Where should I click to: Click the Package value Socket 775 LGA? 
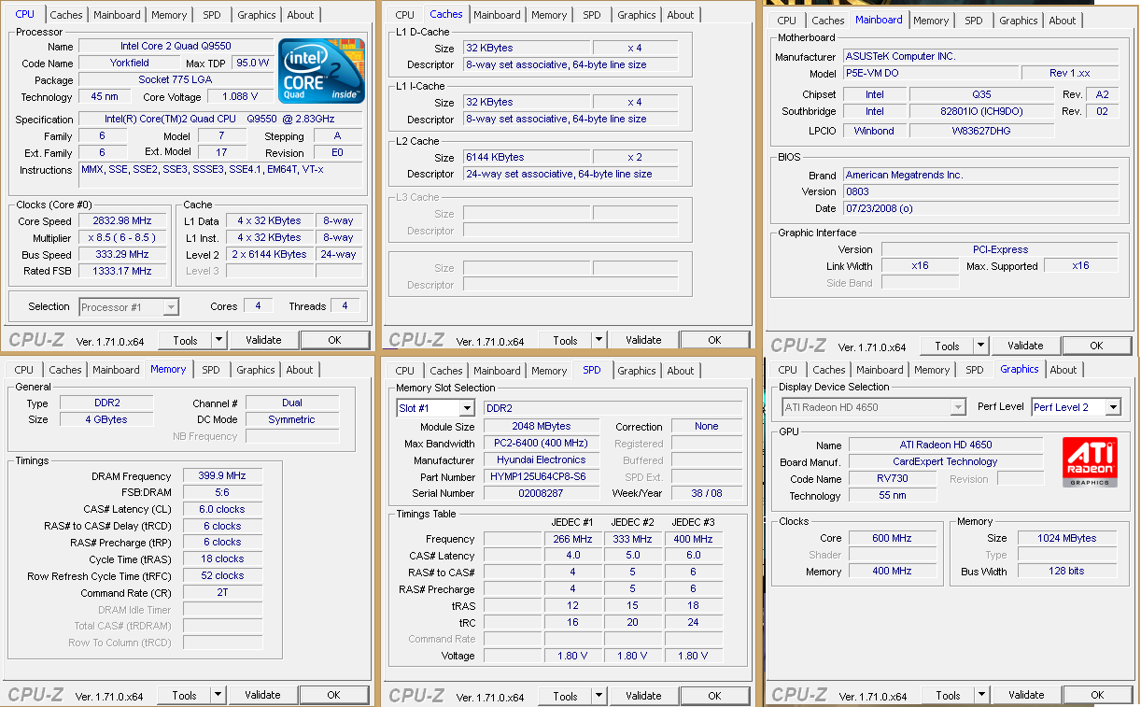[x=176, y=80]
